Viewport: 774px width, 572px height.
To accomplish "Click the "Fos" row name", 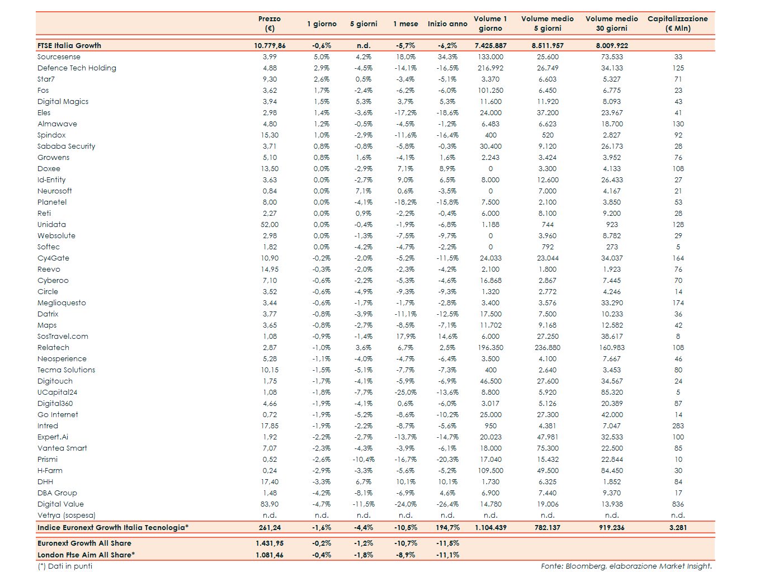I will (x=43, y=90).
